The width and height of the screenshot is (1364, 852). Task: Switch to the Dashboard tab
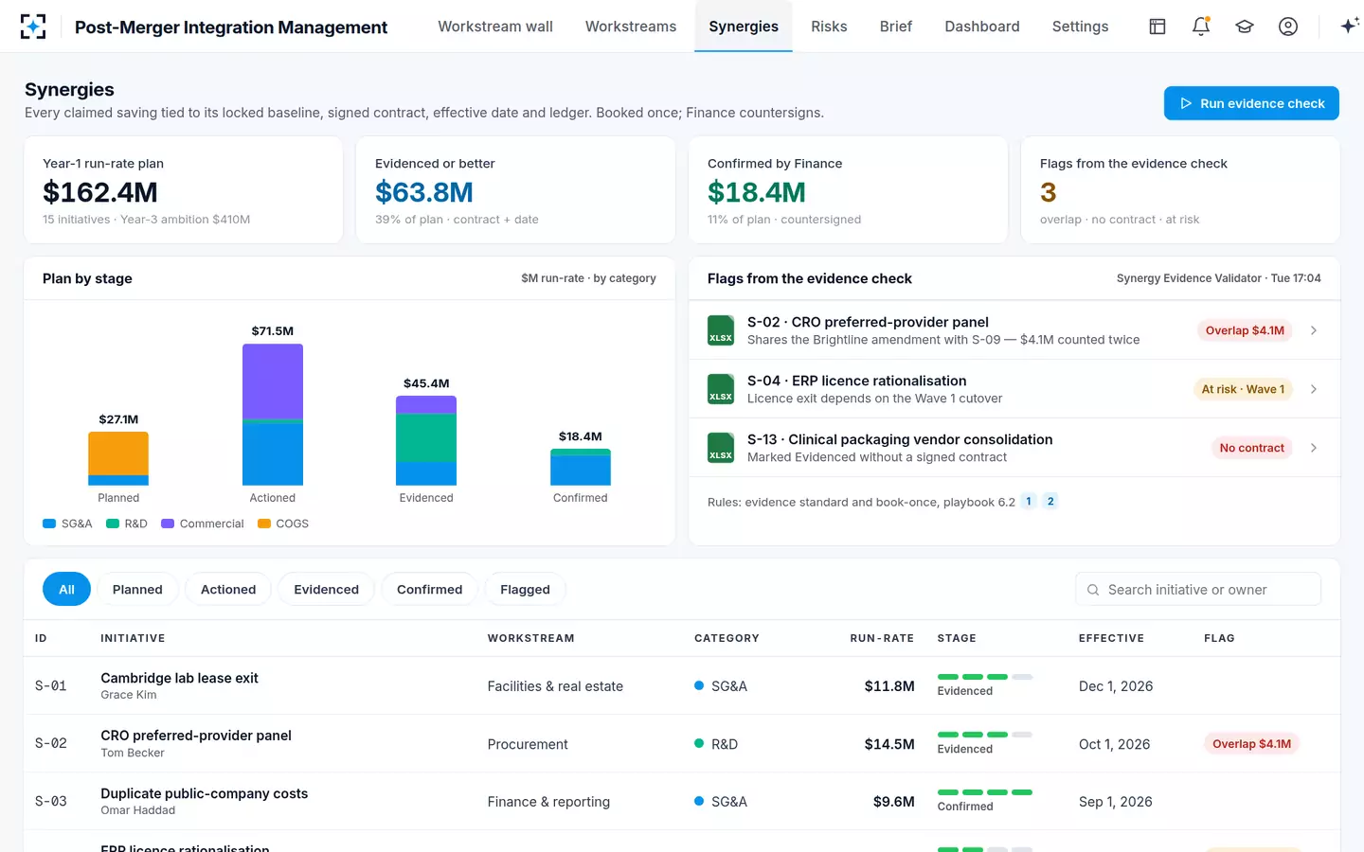coord(982,27)
